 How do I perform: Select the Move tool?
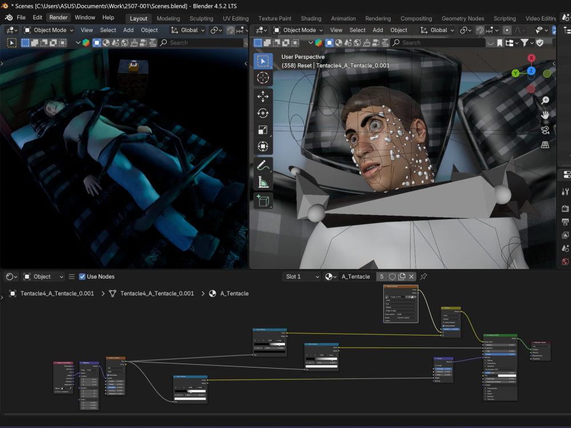[x=263, y=96]
